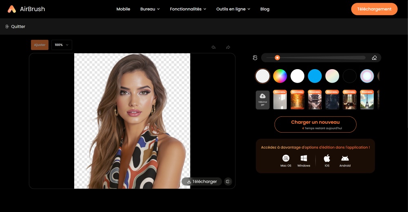
Task: Open the 100% zoom dropdown
Action: 62,45
